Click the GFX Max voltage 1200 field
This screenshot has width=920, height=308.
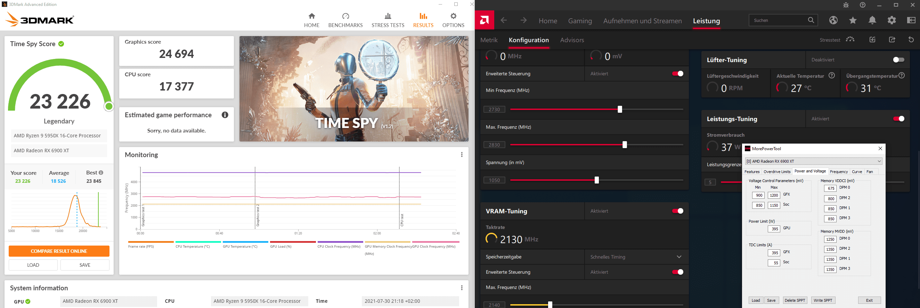(x=774, y=195)
